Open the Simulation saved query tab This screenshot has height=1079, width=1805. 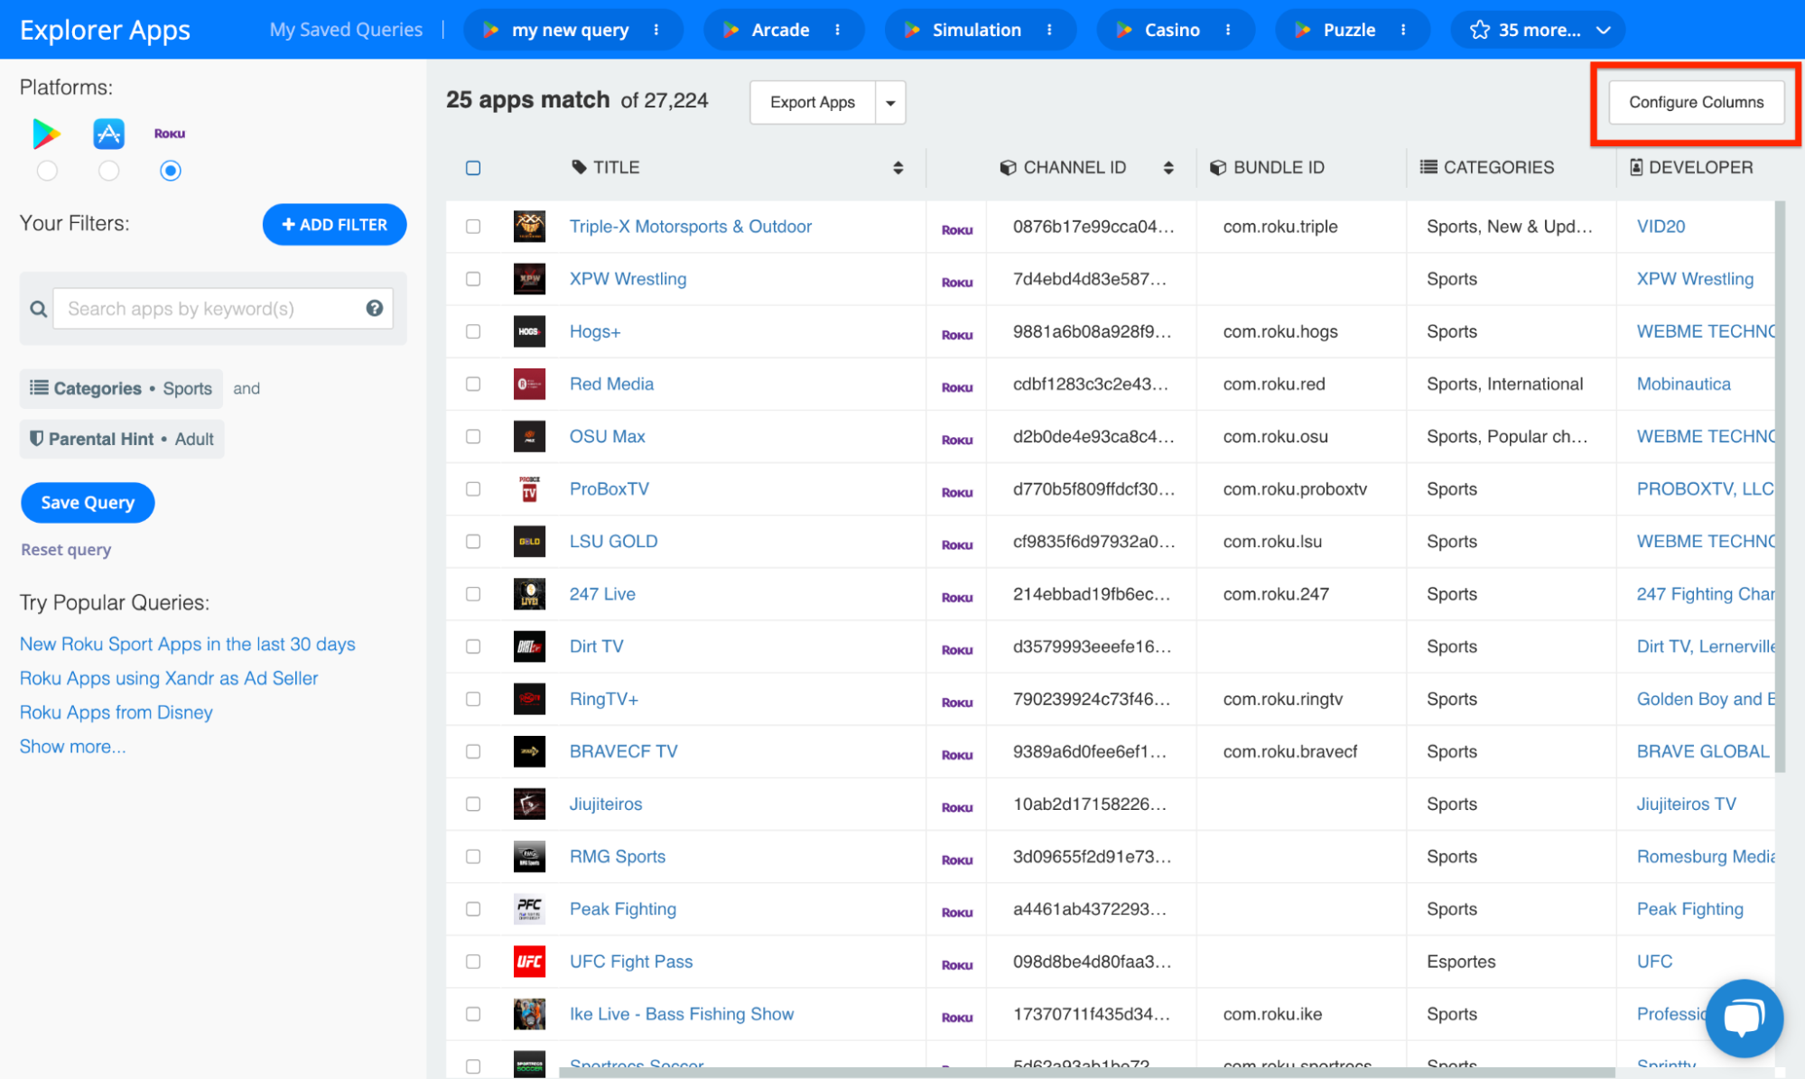tap(975, 30)
